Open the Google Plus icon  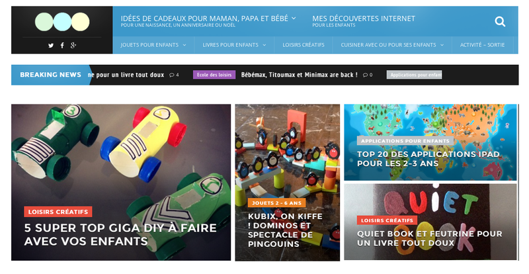73,45
